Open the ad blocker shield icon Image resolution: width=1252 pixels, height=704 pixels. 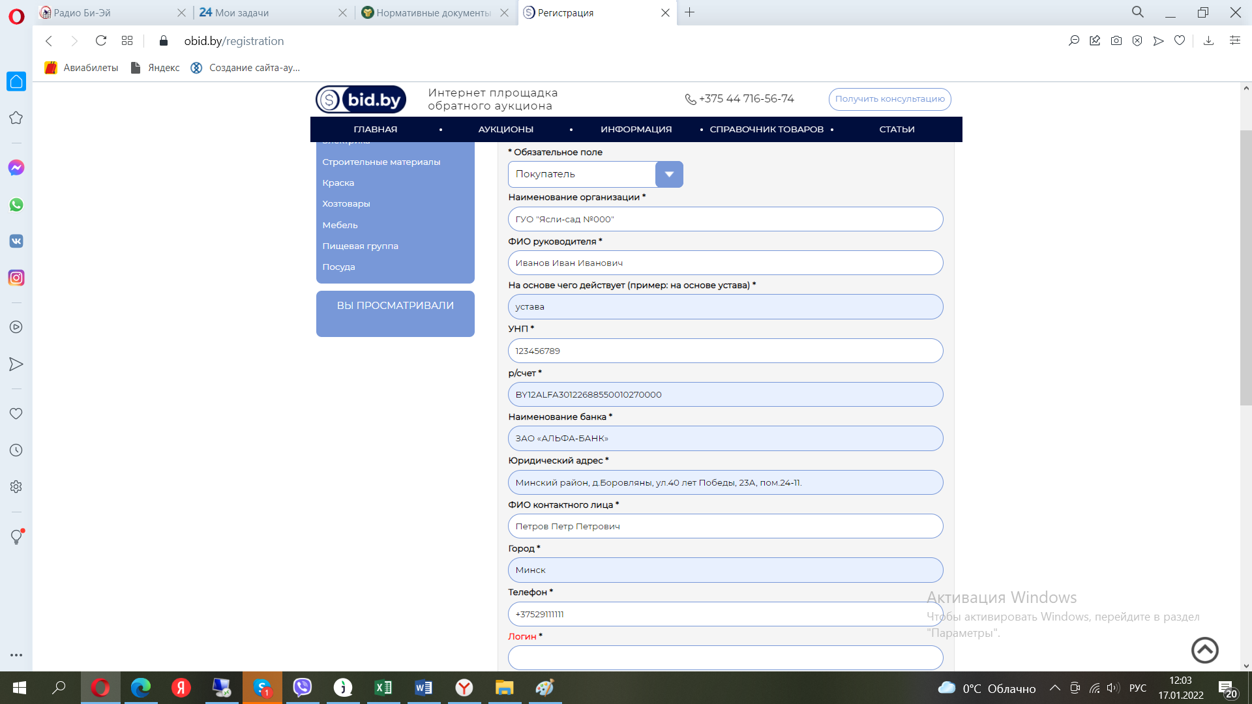[1137, 40]
